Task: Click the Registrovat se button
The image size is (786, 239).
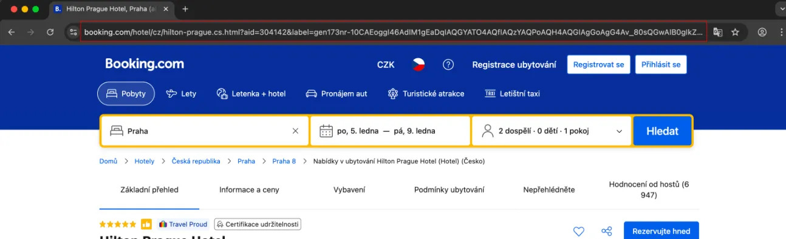Action: 598,65
